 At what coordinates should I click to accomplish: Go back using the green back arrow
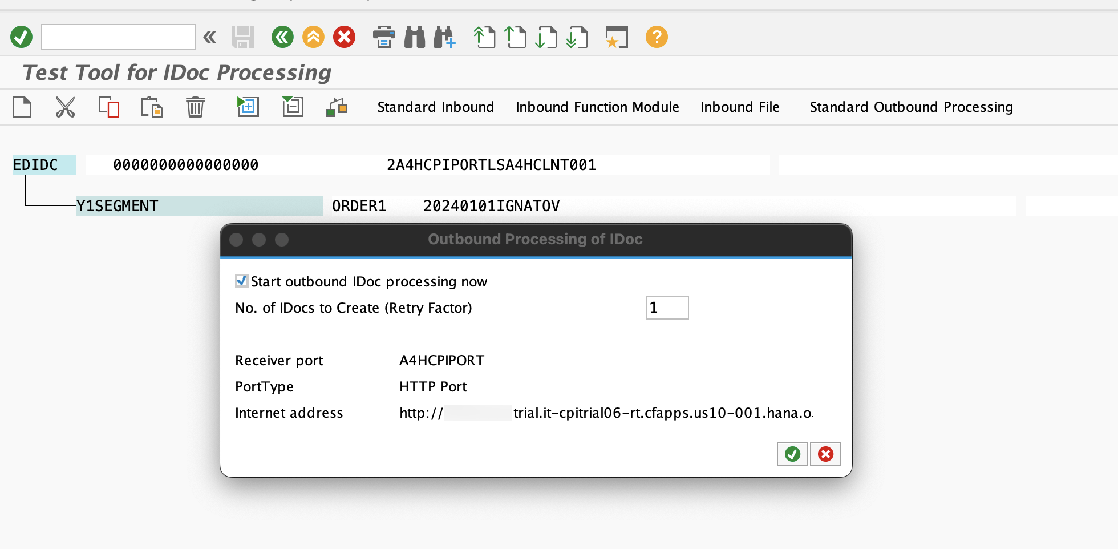[282, 37]
